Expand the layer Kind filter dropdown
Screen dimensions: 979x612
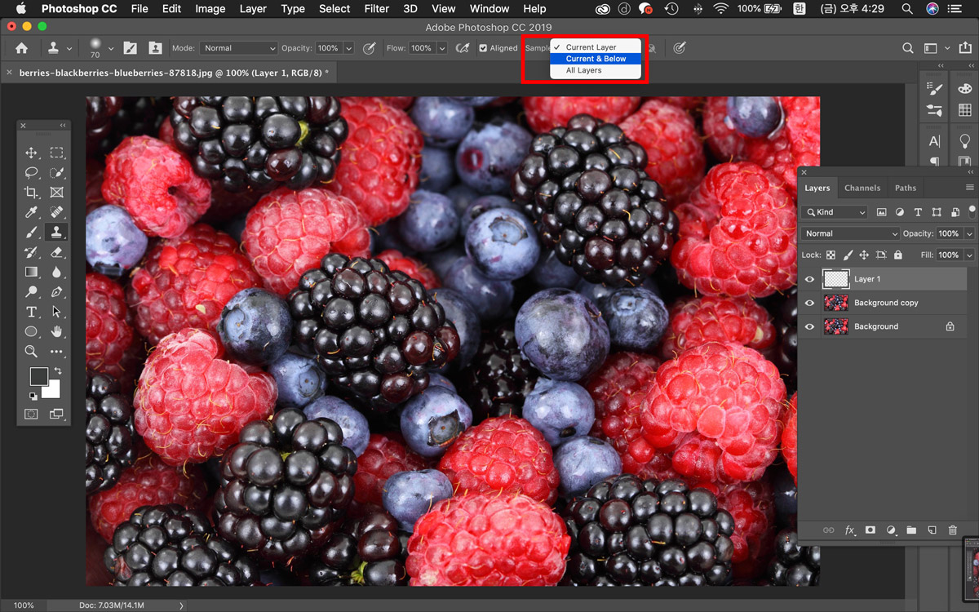pyautogui.click(x=835, y=212)
